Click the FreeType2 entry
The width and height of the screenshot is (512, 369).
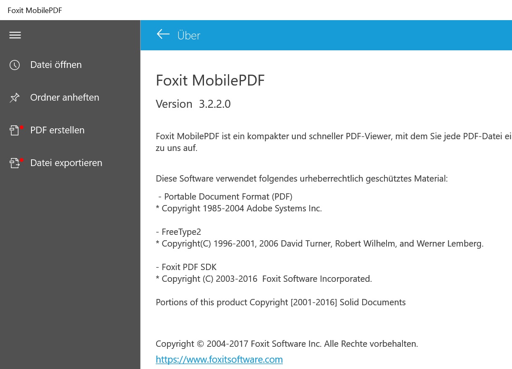tap(178, 231)
